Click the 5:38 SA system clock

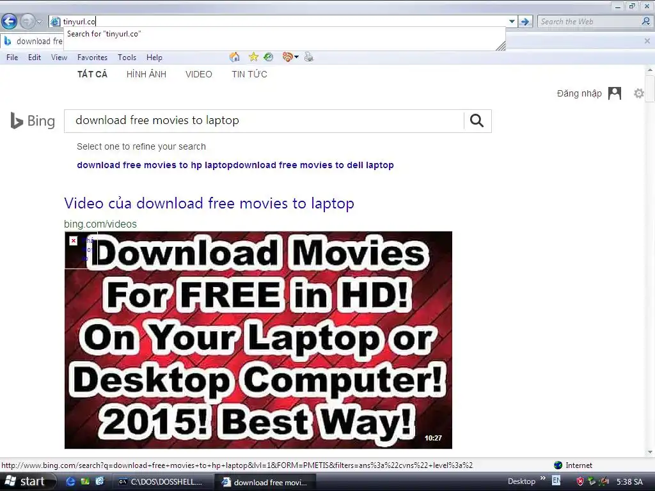tap(629, 482)
